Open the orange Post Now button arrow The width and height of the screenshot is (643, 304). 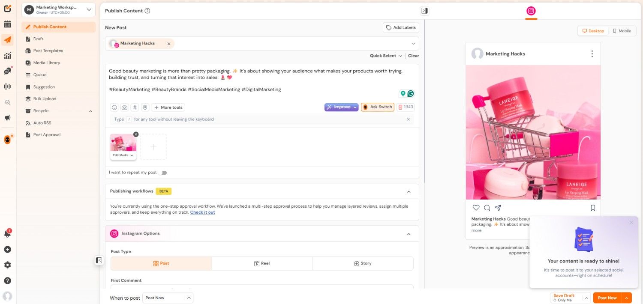(627, 298)
